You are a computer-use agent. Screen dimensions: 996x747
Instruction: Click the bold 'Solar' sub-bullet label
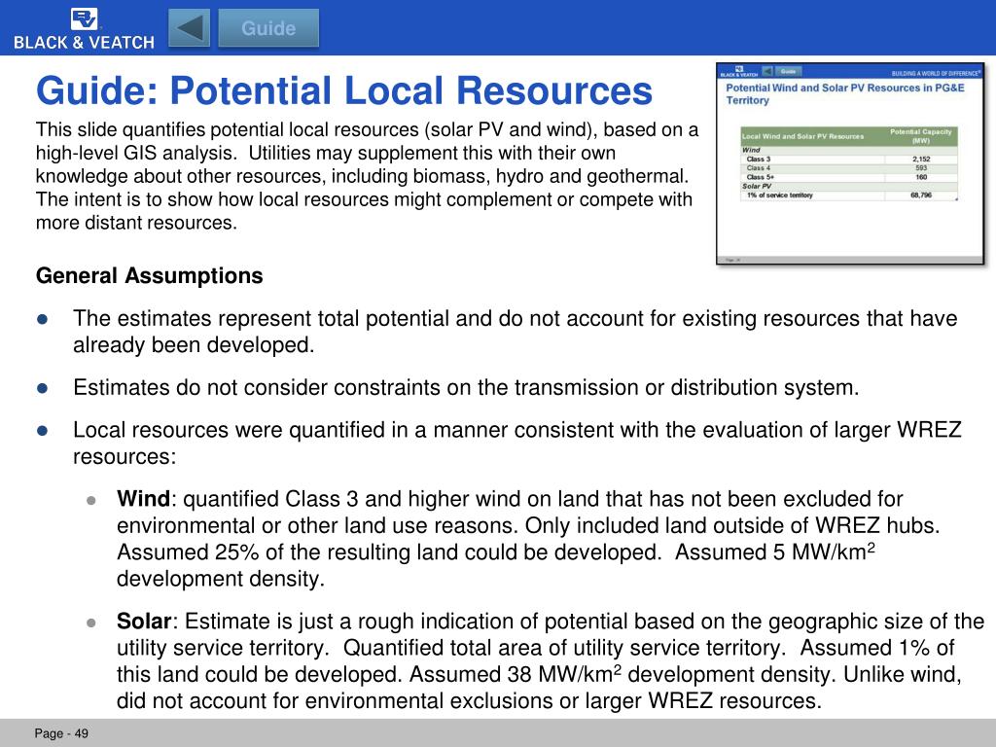pos(144,622)
